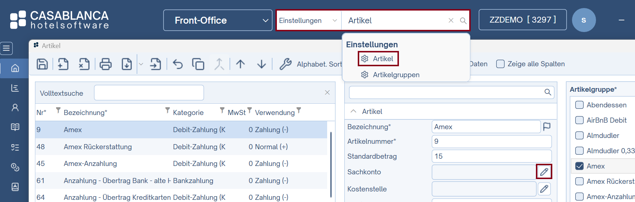The image size is (635, 202).
Task: Check the Abendessen article group
Action: pyautogui.click(x=579, y=105)
